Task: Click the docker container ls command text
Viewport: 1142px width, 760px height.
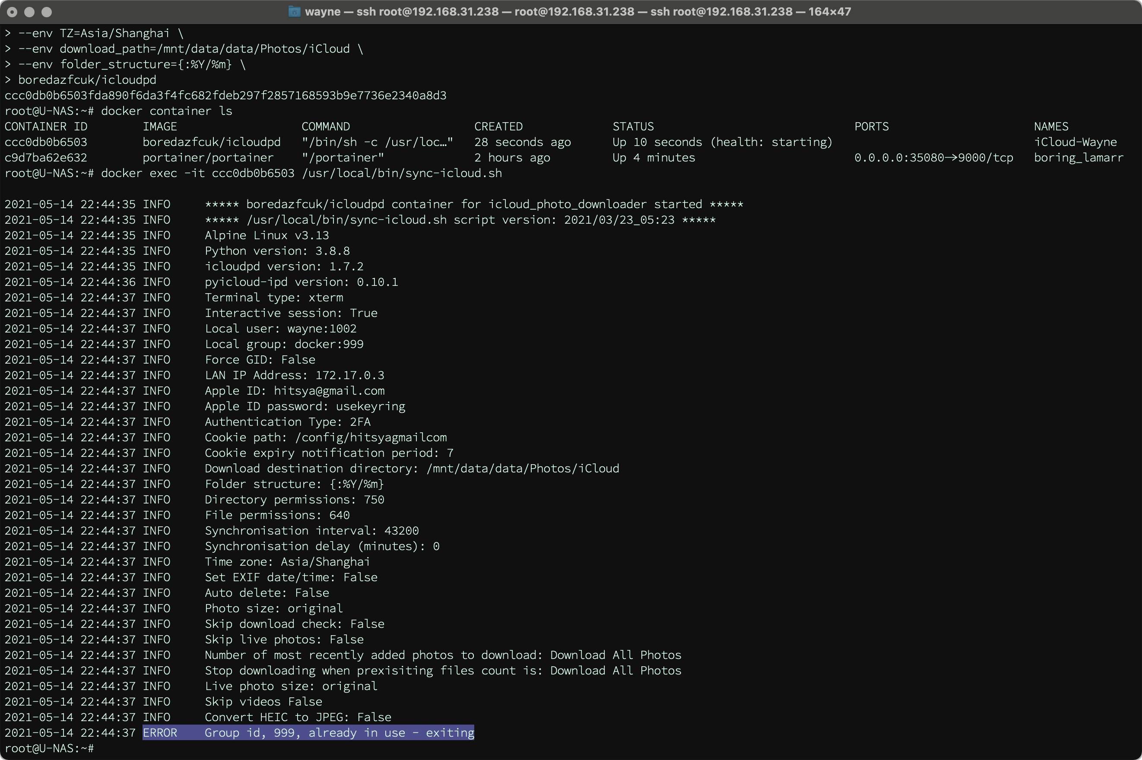Action: 167,111
